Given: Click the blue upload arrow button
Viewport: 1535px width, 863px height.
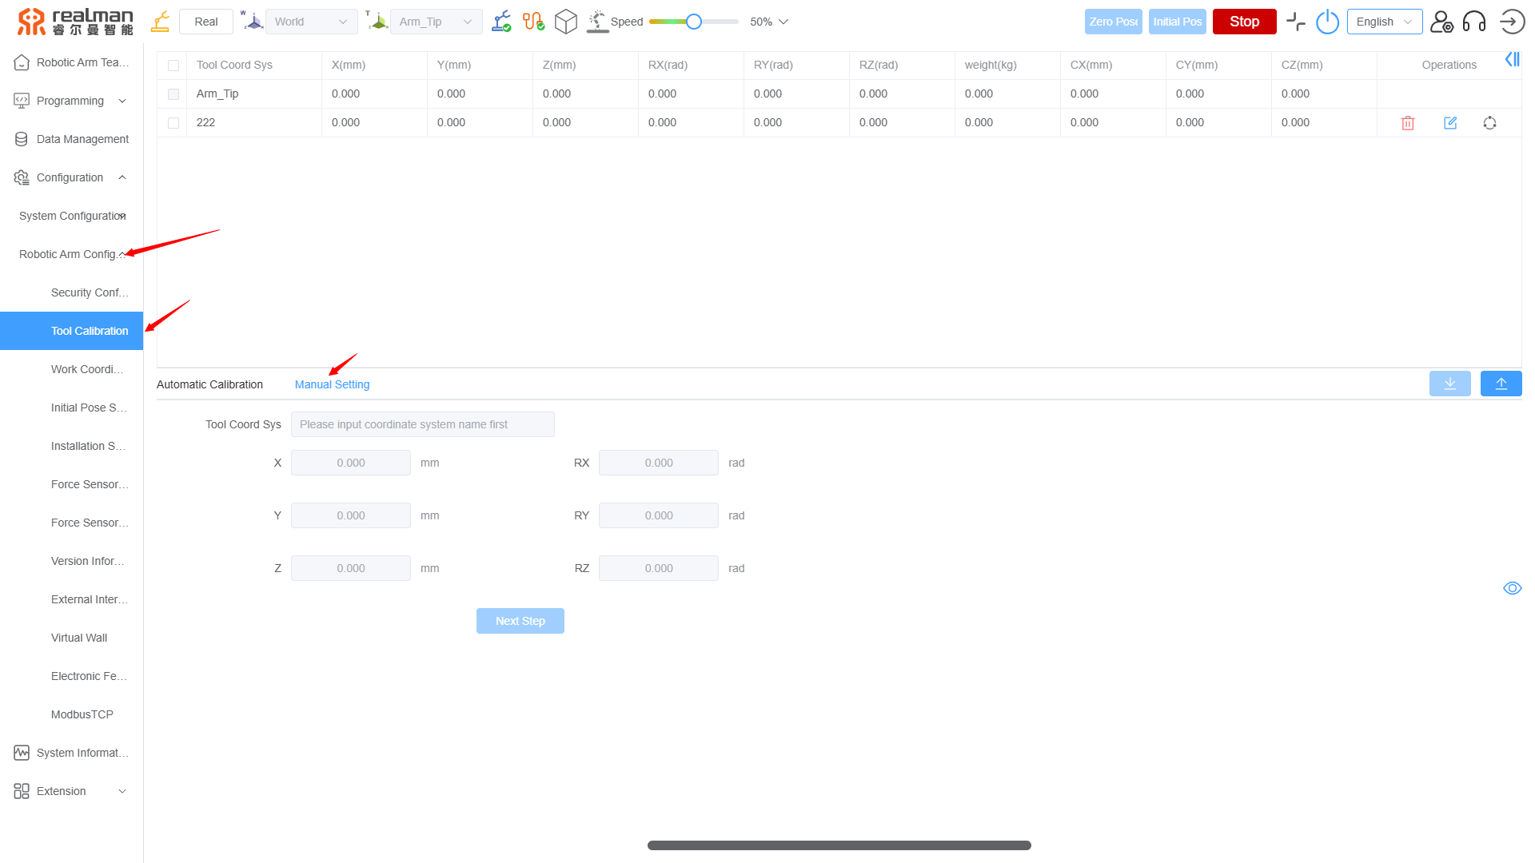Looking at the screenshot, I should pyautogui.click(x=1501, y=384).
